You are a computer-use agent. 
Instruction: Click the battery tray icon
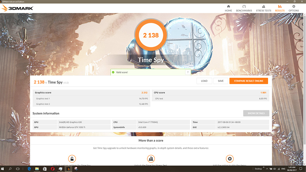coord(271,169)
